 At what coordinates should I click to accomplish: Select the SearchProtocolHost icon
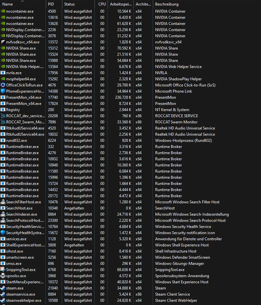[3, 220]
